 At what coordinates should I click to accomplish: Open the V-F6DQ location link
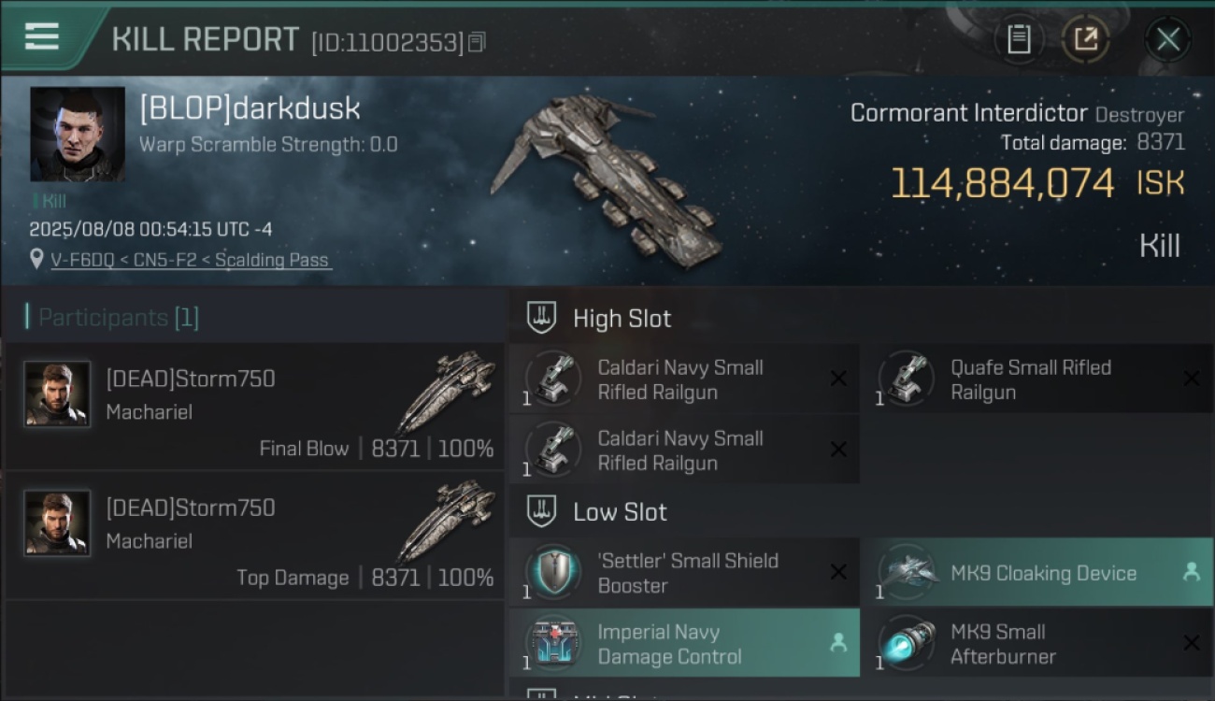(191, 260)
